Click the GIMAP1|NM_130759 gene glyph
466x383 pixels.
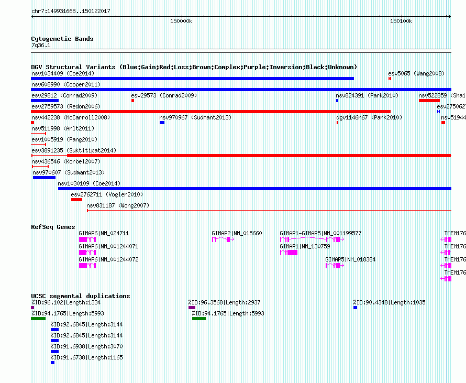pyautogui.click(x=289, y=253)
